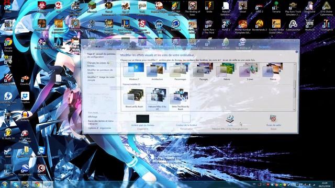The image size is (335, 188).
Task: Launch Starbound desktop icon
Action: click(x=309, y=7)
